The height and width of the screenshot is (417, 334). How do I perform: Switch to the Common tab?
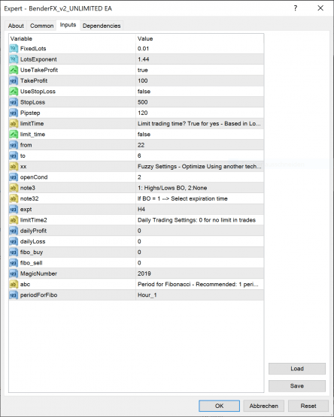(x=42, y=26)
